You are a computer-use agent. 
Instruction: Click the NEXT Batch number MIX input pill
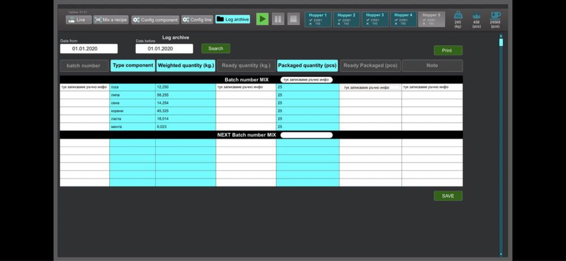(x=306, y=135)
